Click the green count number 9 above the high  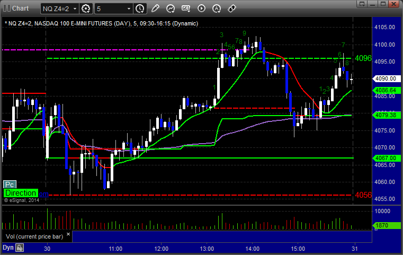[244, 33]
